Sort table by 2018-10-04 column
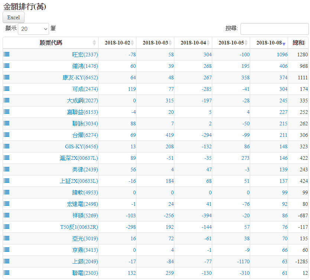The width and height of the screenshot is (310, 280). click(x=193, y=43)
